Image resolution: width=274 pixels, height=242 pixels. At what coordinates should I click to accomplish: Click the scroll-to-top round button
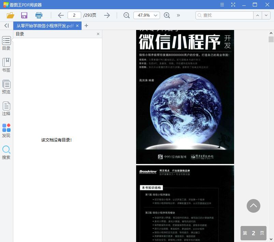pyautogui.click(x=254, y=206)
